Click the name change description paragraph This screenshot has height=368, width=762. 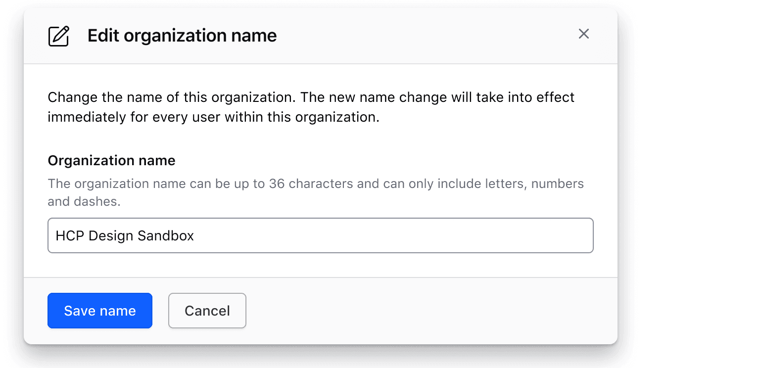coord(311,107)
